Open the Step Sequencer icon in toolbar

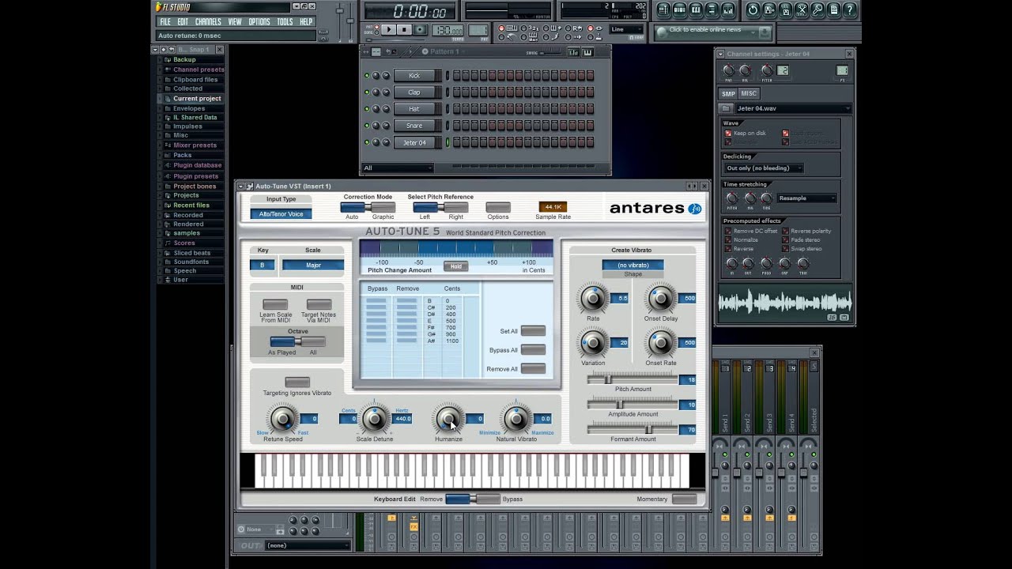pyautogui.click(x=679, y=9)
